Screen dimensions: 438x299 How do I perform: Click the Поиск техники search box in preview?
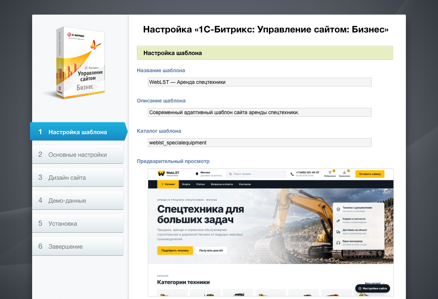tap(256, 174)
